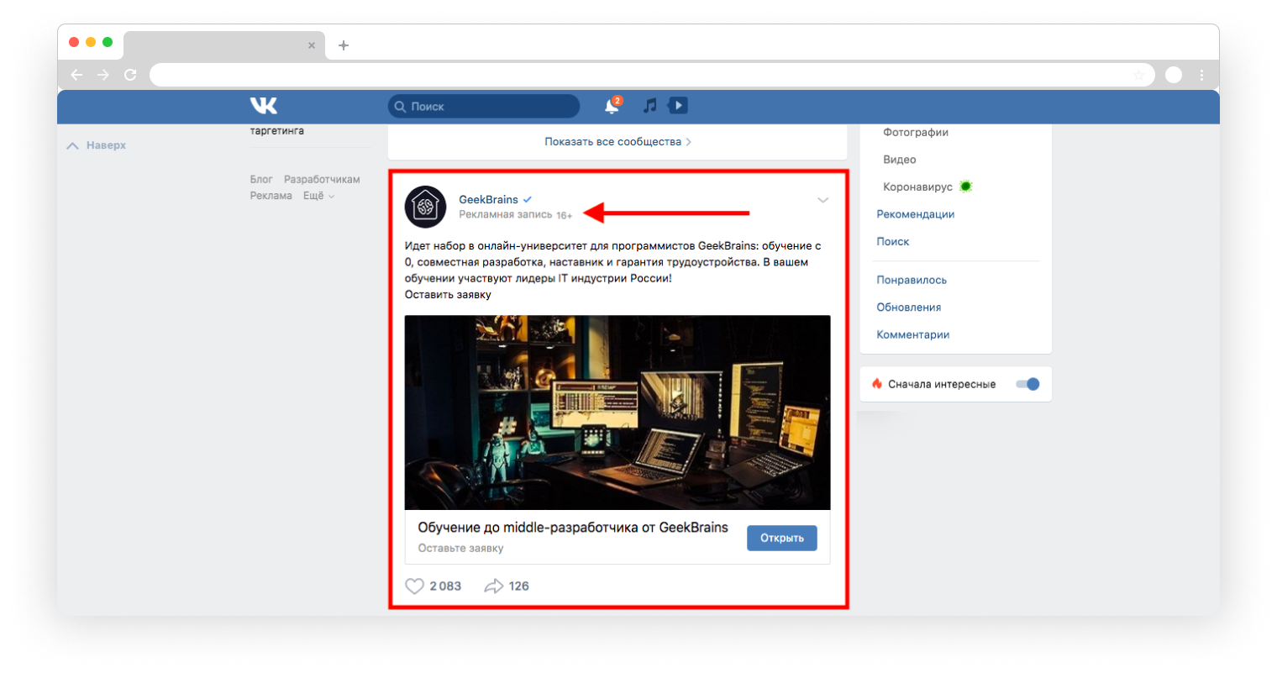The width and height of the screenshot is (1277, 673).
Task: Click the GeekBrains avatar logo
Action: point(425,207)
